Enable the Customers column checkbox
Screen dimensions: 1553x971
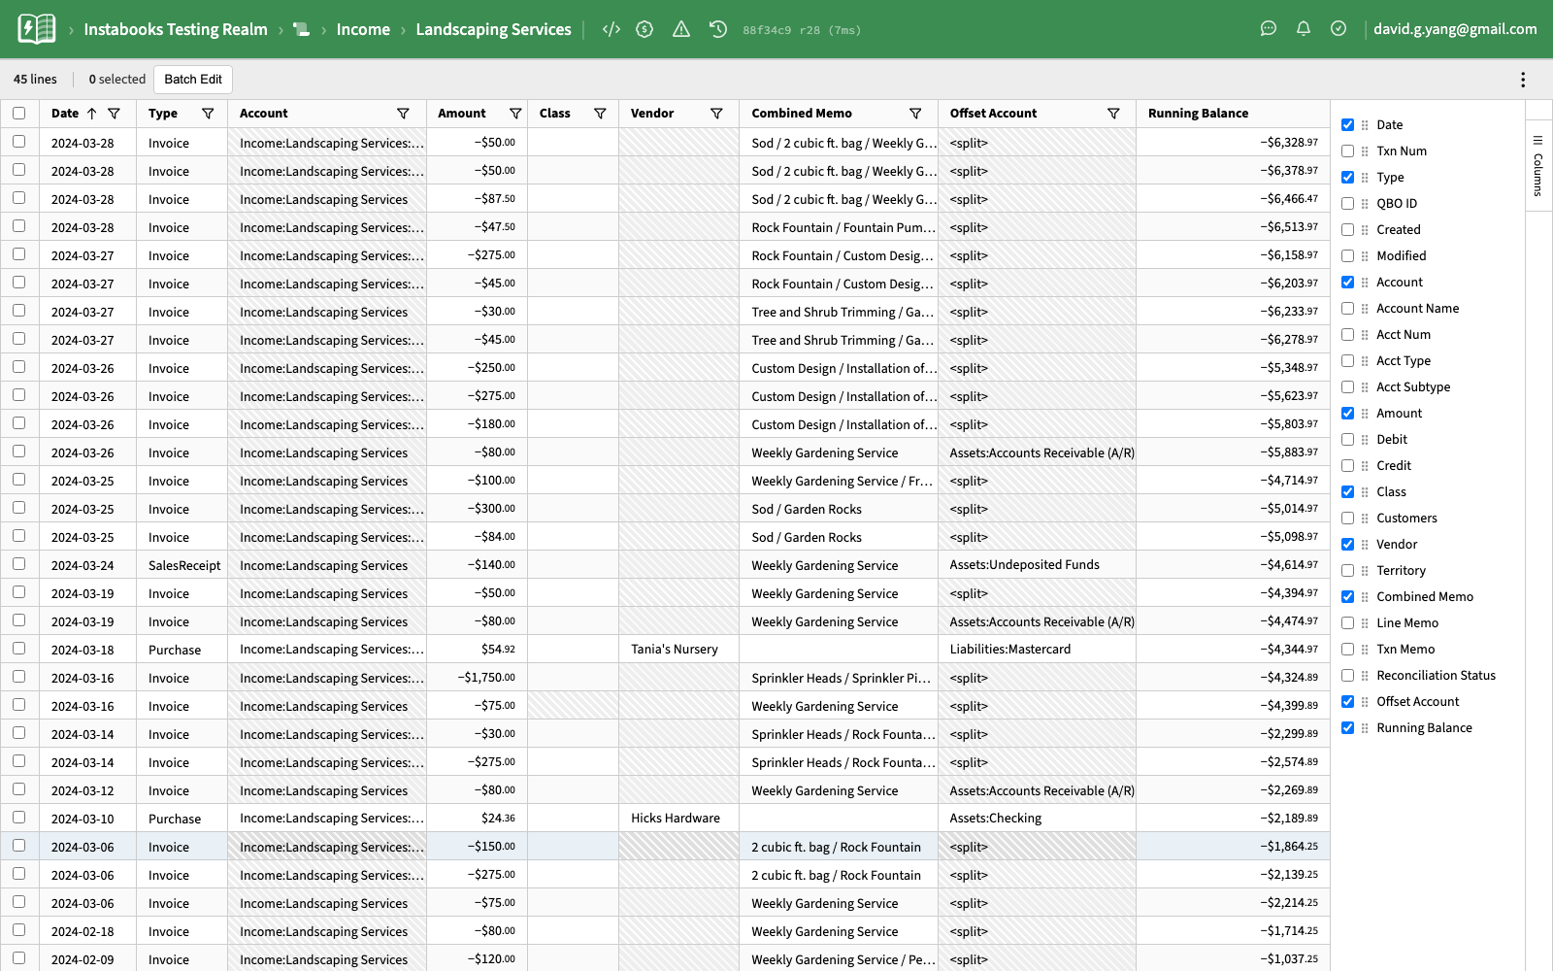(x=1347, y=519)
